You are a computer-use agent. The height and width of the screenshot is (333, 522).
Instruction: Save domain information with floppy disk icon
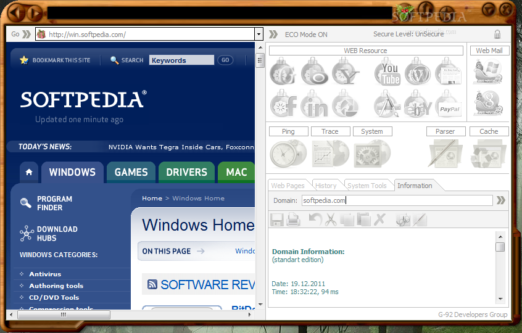[276, 220]
